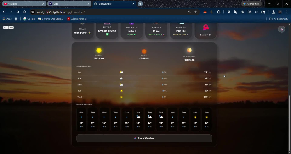Click Wednesday's sunny forecast icon
Viewport: 291px width, 154px height.
pyautogui.click(x=121, y=97)
